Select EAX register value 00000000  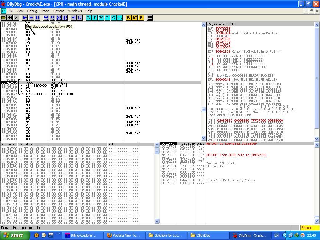click(223, 27)
